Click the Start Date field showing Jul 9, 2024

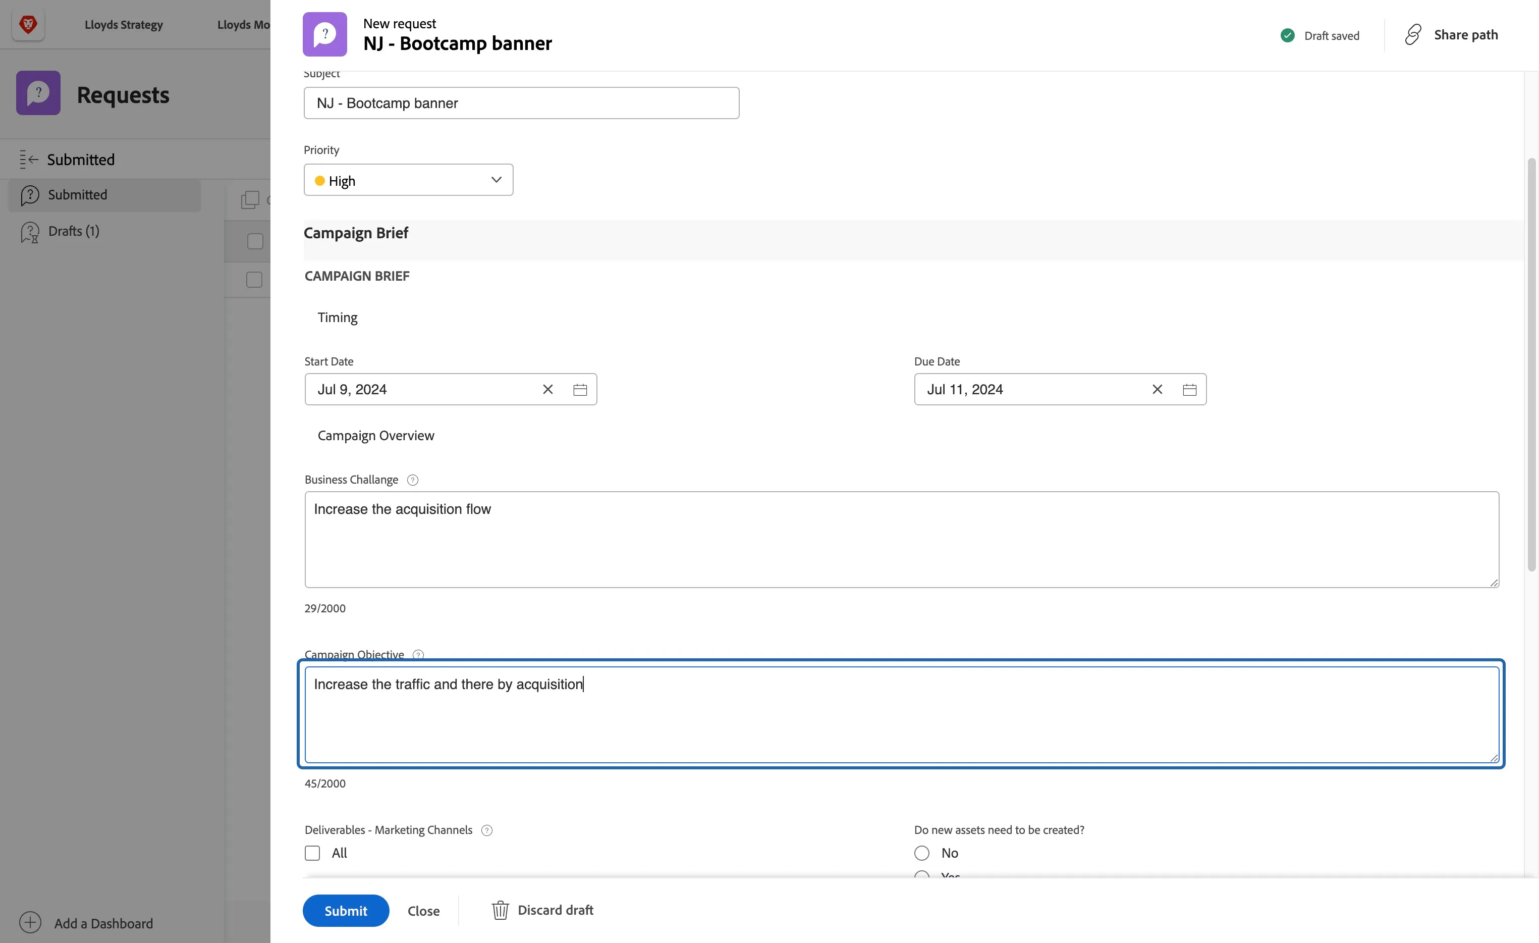[x=451, y=389]
